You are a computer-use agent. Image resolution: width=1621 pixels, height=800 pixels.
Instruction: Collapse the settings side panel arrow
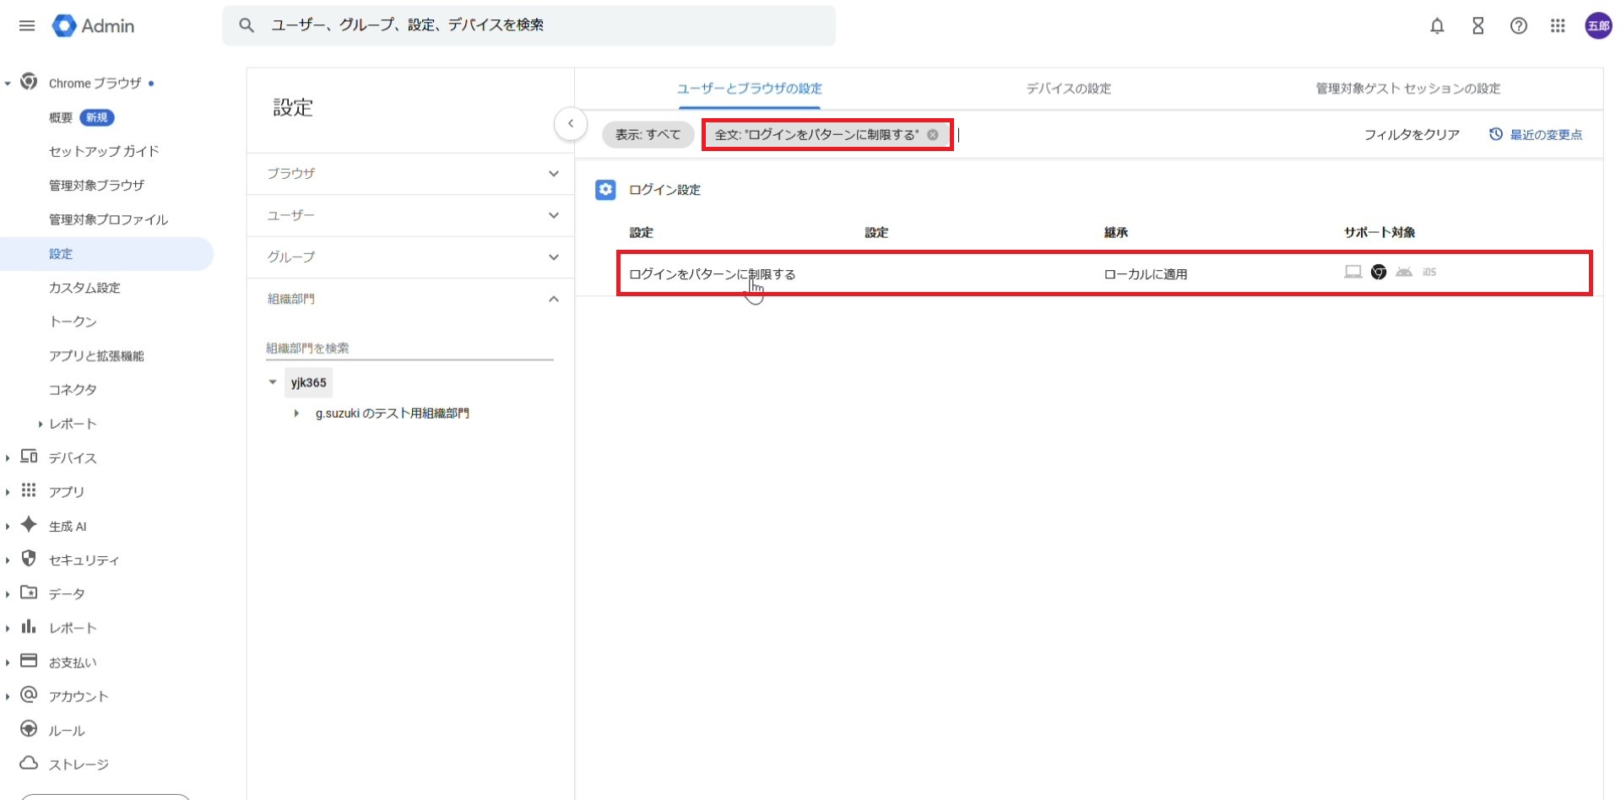[571, 124]
